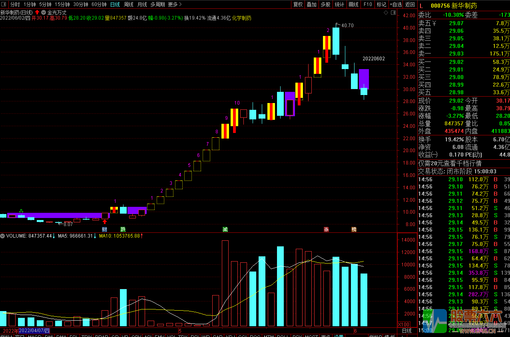This screenshot has height=337, width=510.
Task: Click the green 减 event marker icon
Action: [225, 229]
